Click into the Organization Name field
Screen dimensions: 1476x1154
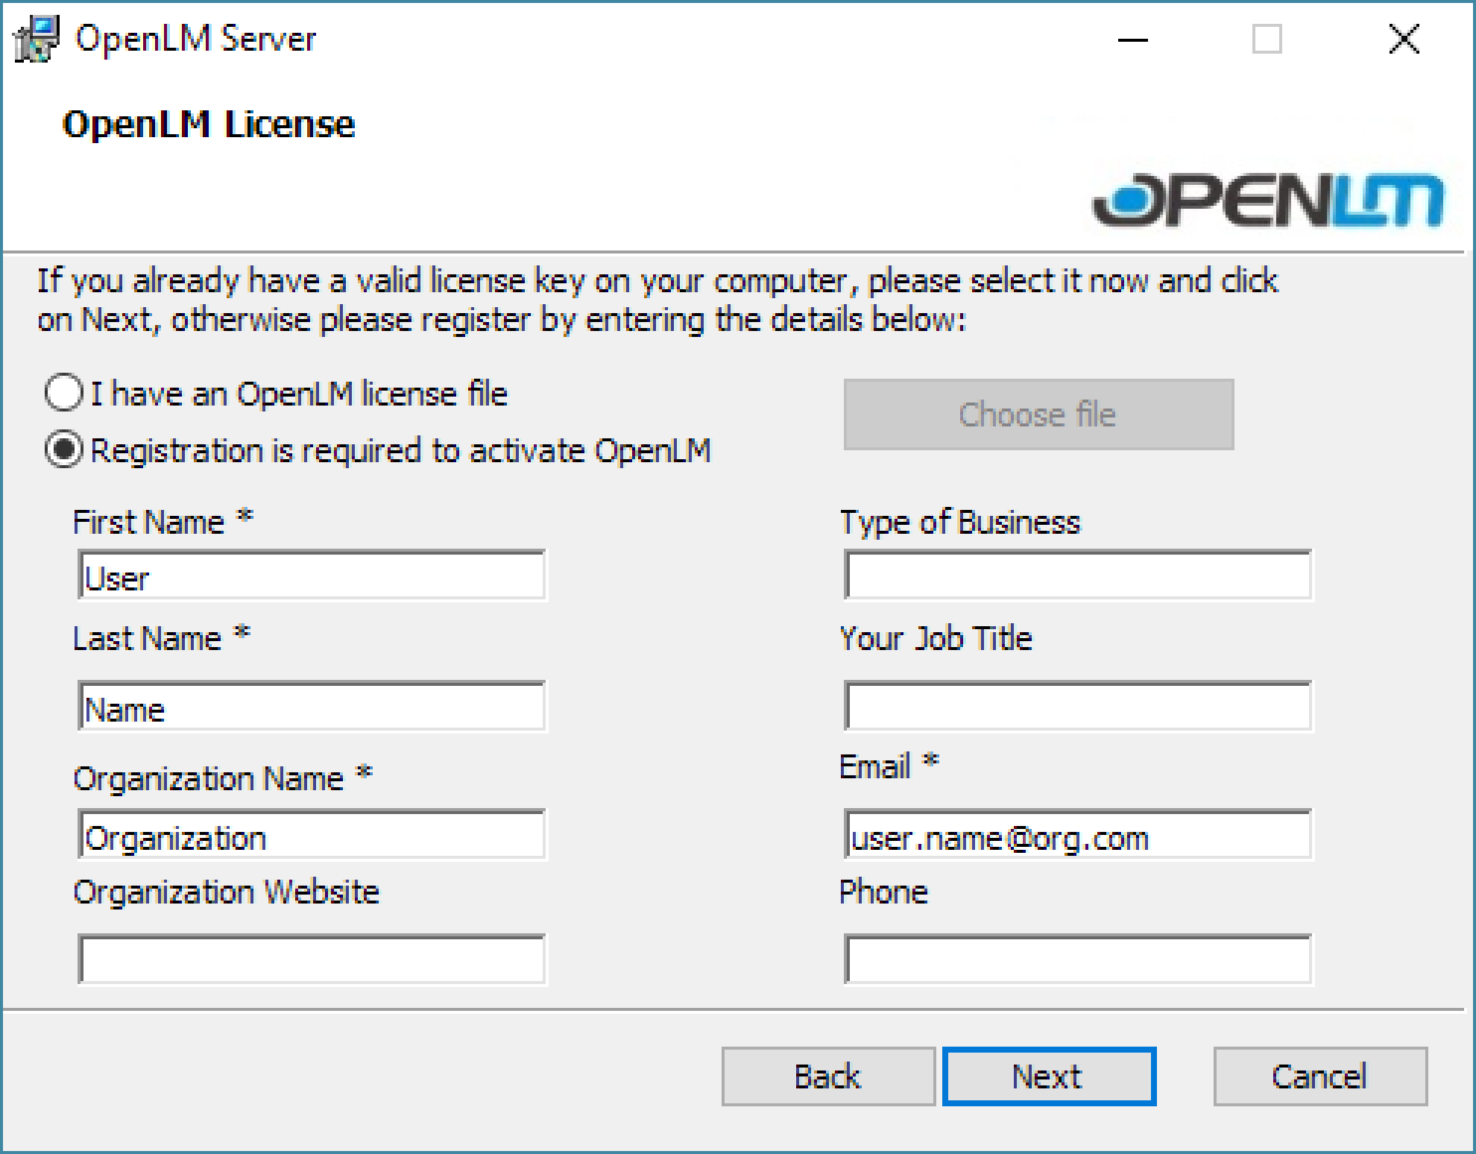[x=312, y=835]
